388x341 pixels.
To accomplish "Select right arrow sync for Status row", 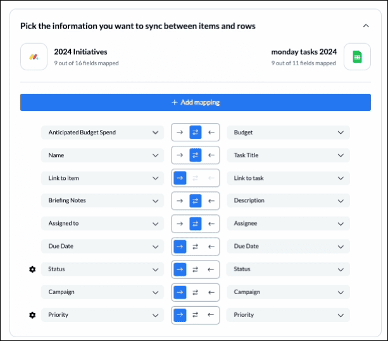I will (x=180, y=269).
